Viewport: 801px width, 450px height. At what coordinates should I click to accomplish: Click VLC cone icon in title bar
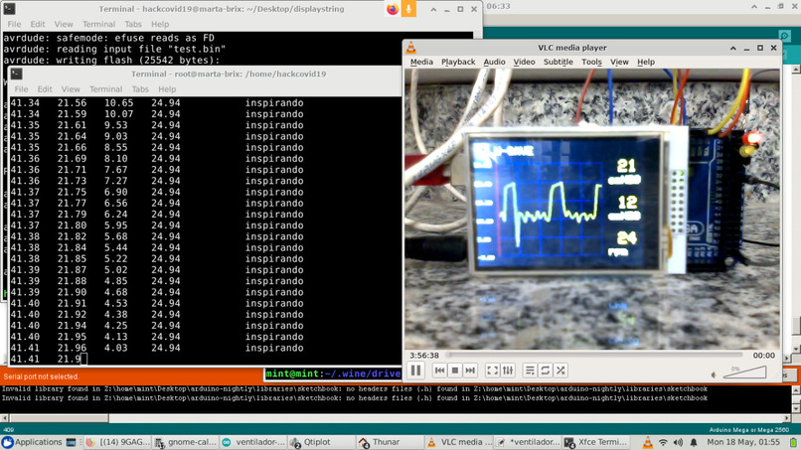(411, 48)
